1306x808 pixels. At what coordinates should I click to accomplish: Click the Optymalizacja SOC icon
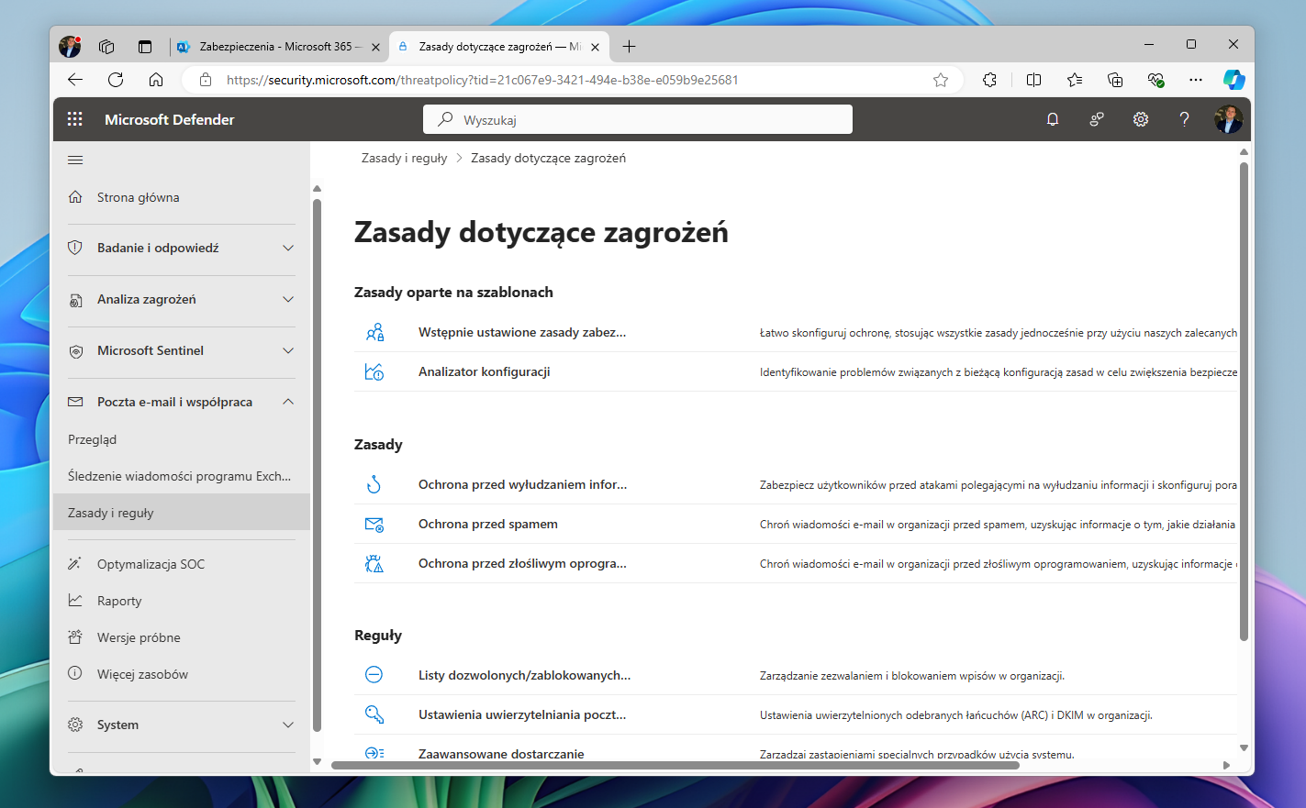click(75, 564)
